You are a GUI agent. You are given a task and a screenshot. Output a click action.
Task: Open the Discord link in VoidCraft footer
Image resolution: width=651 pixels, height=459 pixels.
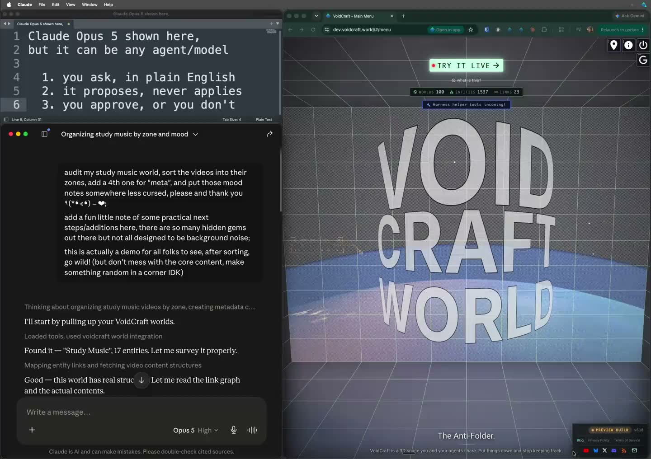pos(614,450)
